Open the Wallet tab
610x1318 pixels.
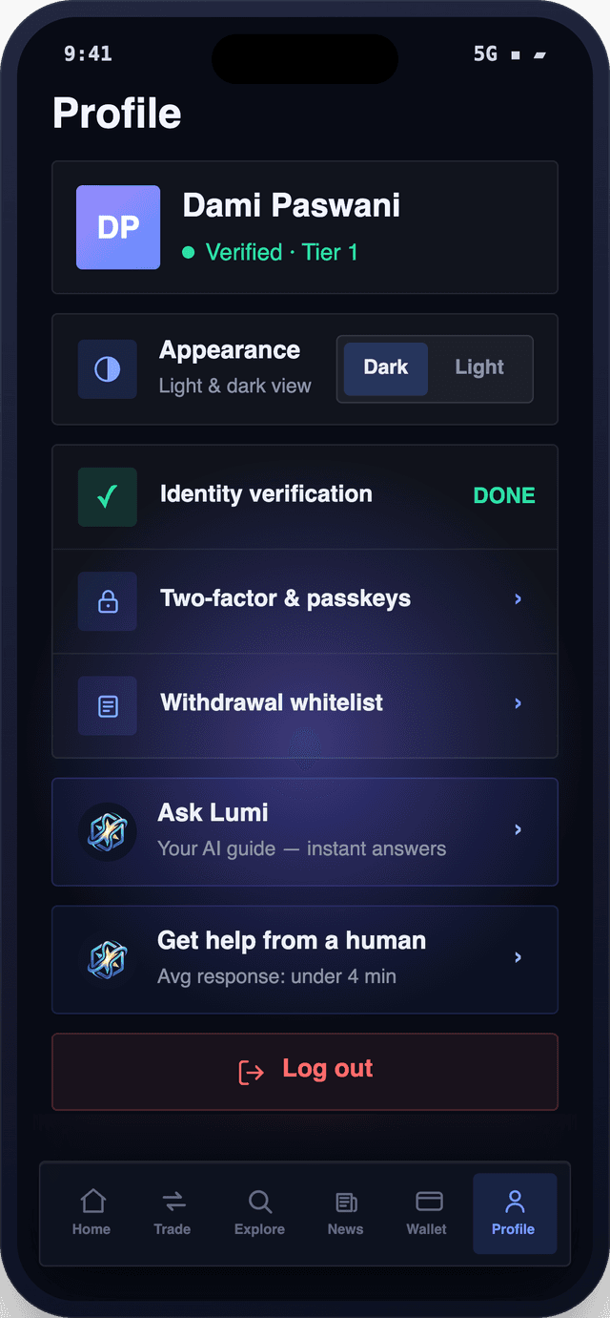(x=427, y=1212)
